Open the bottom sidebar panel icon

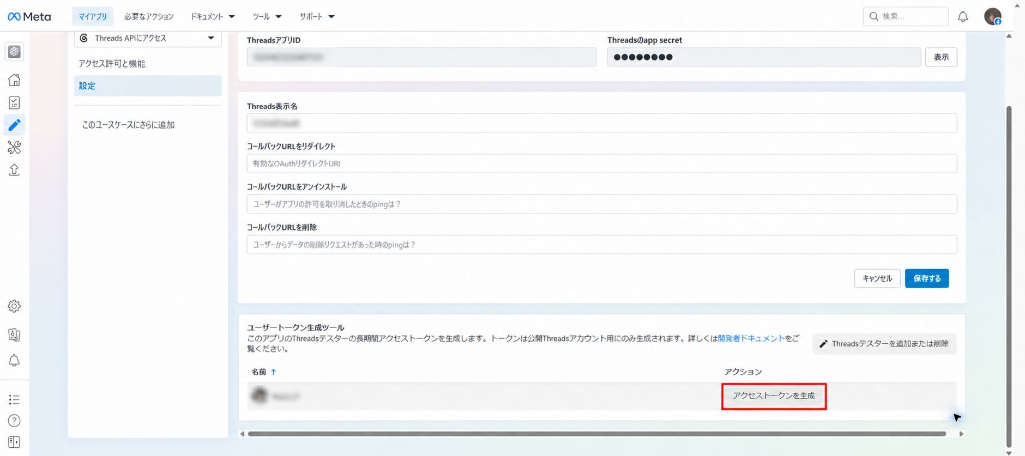click(x=14, y=442)
